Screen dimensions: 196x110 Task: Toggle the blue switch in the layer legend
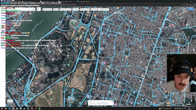pyautogui.click(x=112, y=101)
